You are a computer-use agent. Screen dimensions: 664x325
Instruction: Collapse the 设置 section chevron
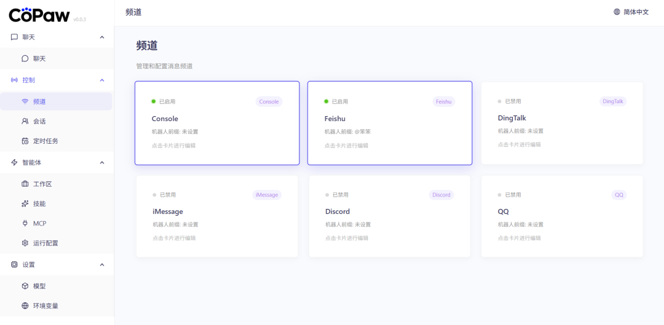tap(102, 265)
